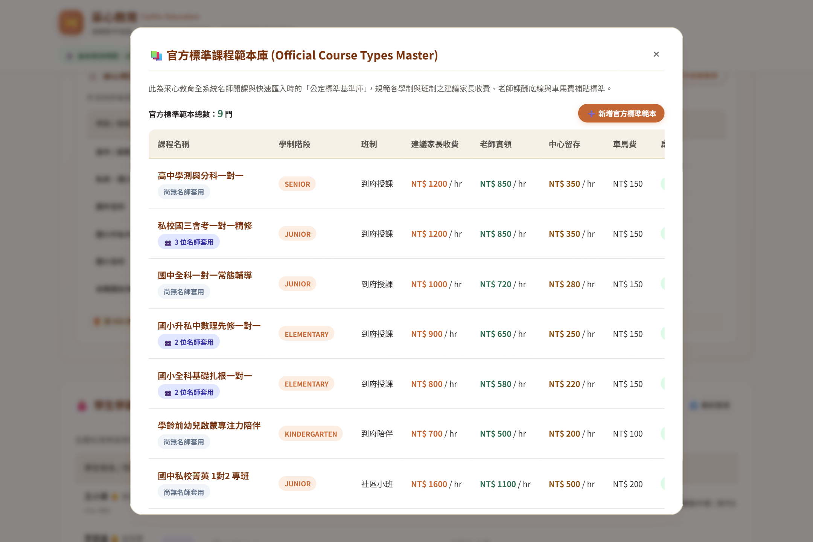
Task: Open course 國中私校菁英 1對2 專班
Action: pyautogui.click(x=203, y=476)
